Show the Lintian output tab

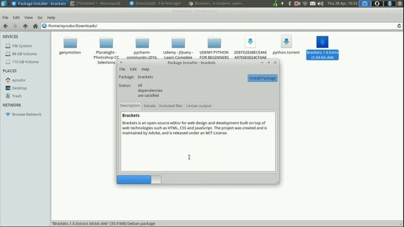[x=198, y=106]
